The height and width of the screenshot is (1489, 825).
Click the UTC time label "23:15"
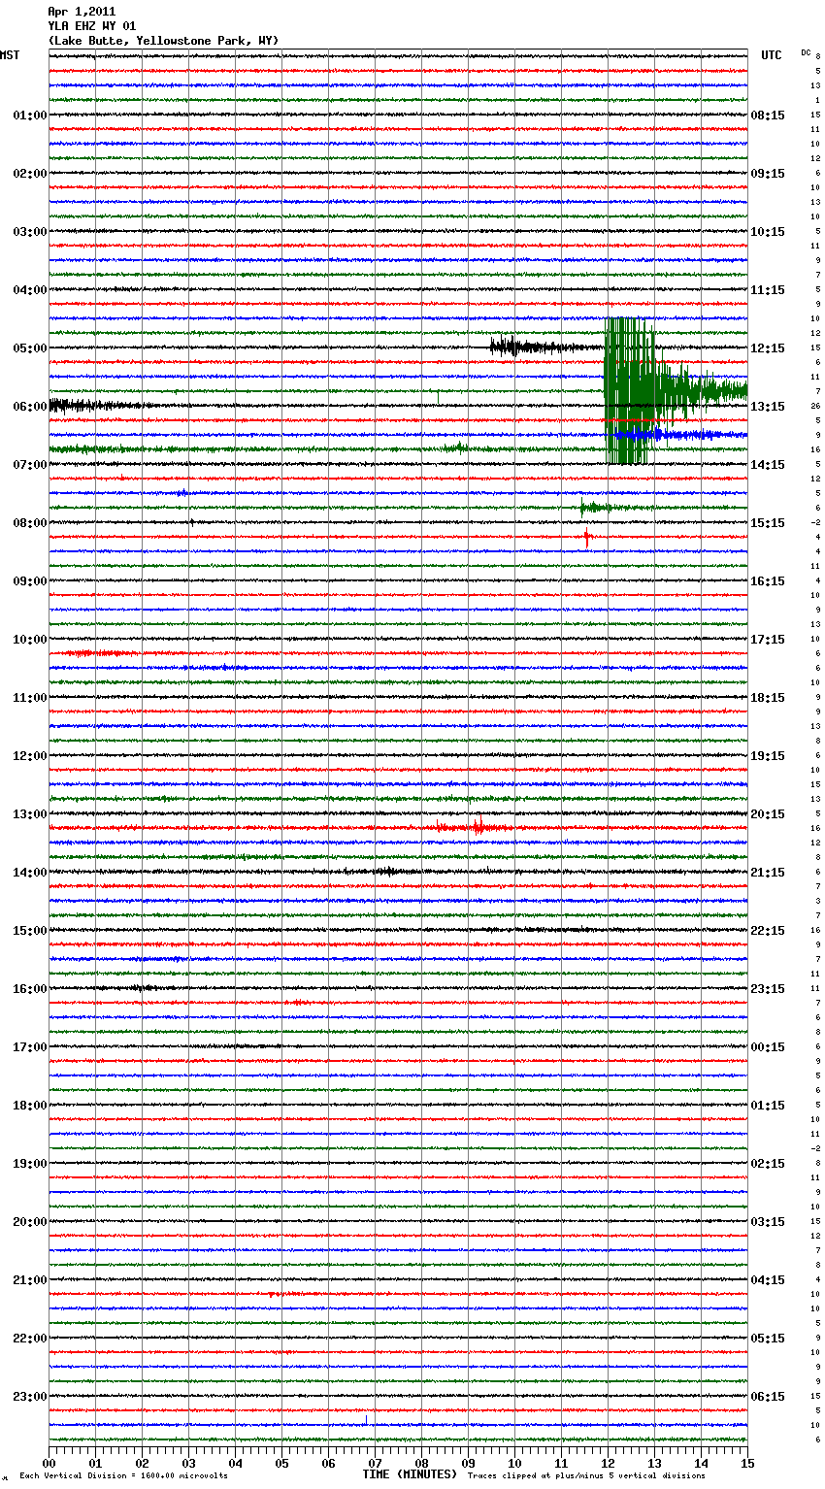768,989
